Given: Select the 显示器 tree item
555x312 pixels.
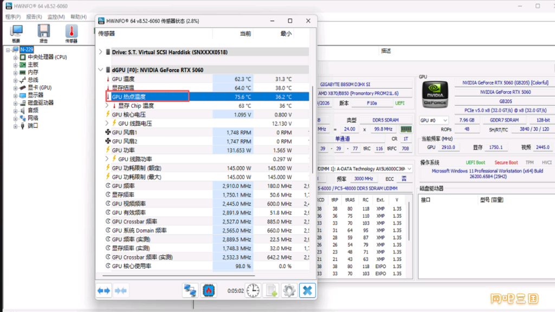Looking at the screenshot, I should click(x=36, y=95).
